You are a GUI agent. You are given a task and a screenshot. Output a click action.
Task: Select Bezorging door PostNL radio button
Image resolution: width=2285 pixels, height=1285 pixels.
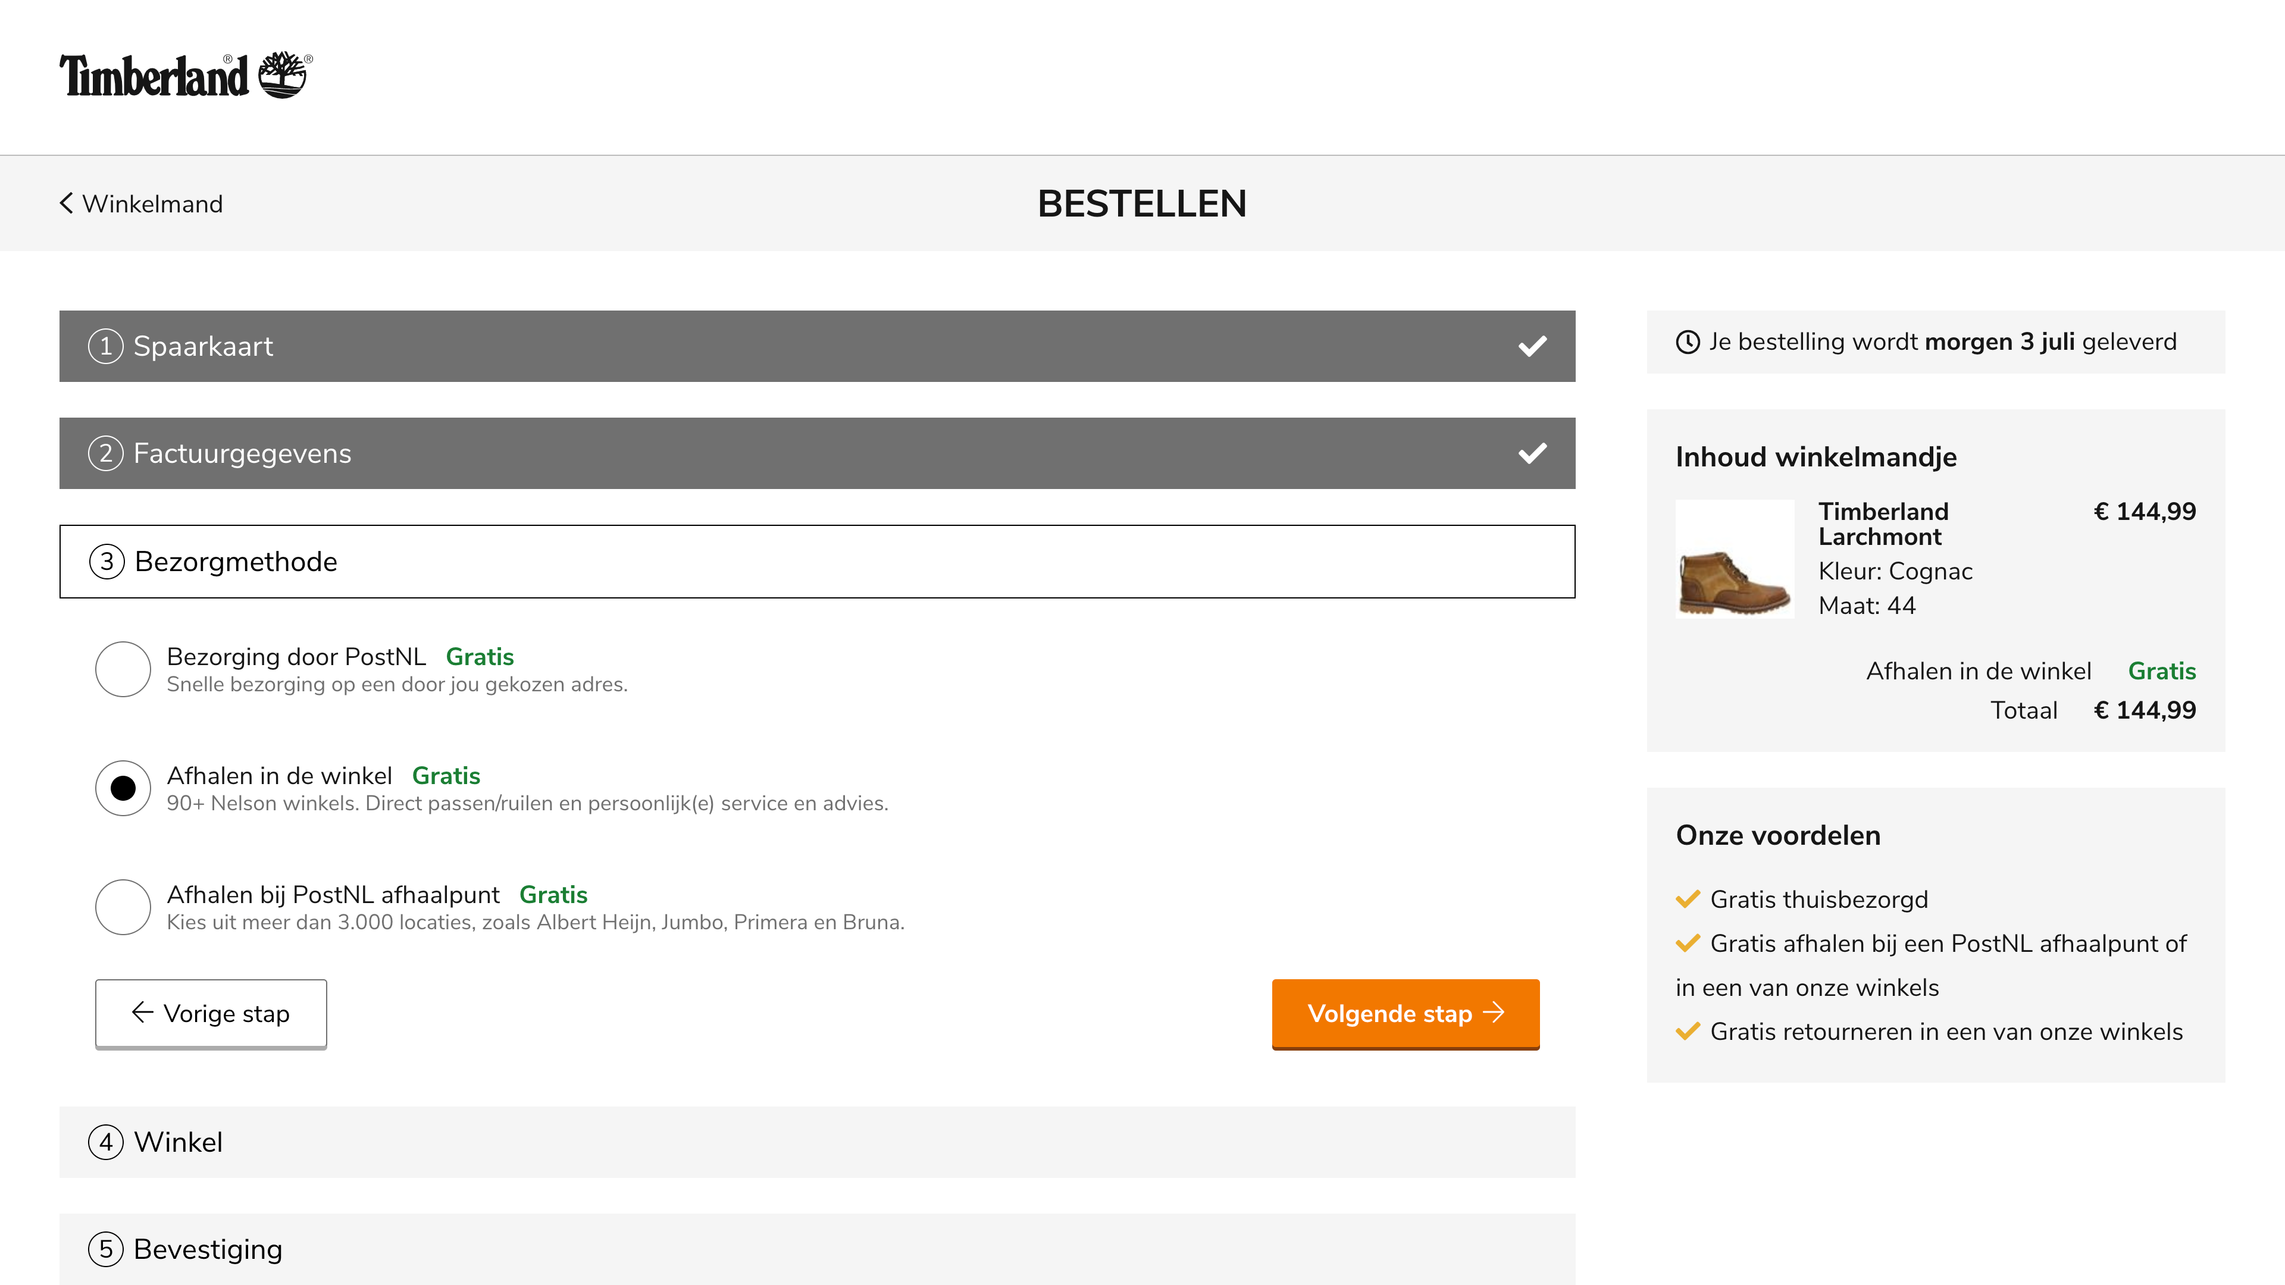coord(123,669)
